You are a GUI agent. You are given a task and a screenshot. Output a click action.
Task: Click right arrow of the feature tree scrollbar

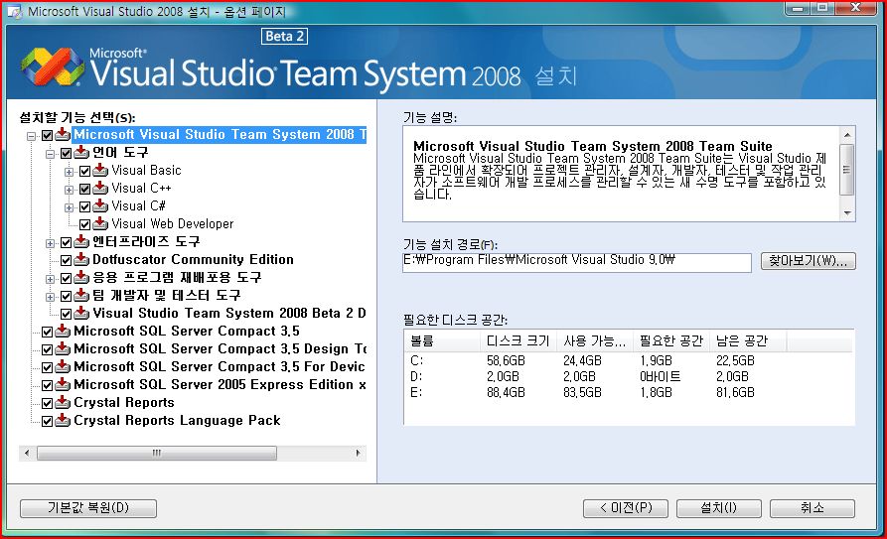(x=358, y=453)
